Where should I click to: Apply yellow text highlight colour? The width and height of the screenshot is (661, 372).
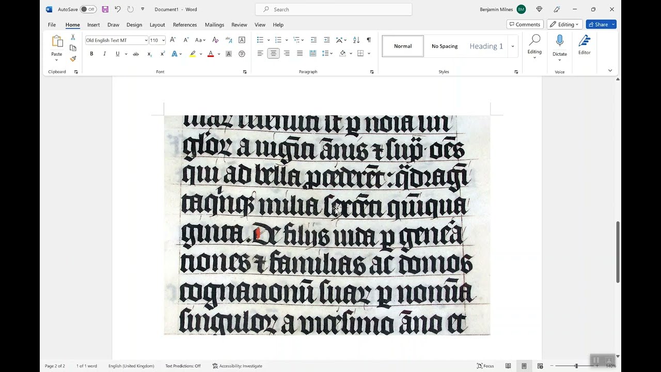tap(193, 54)
